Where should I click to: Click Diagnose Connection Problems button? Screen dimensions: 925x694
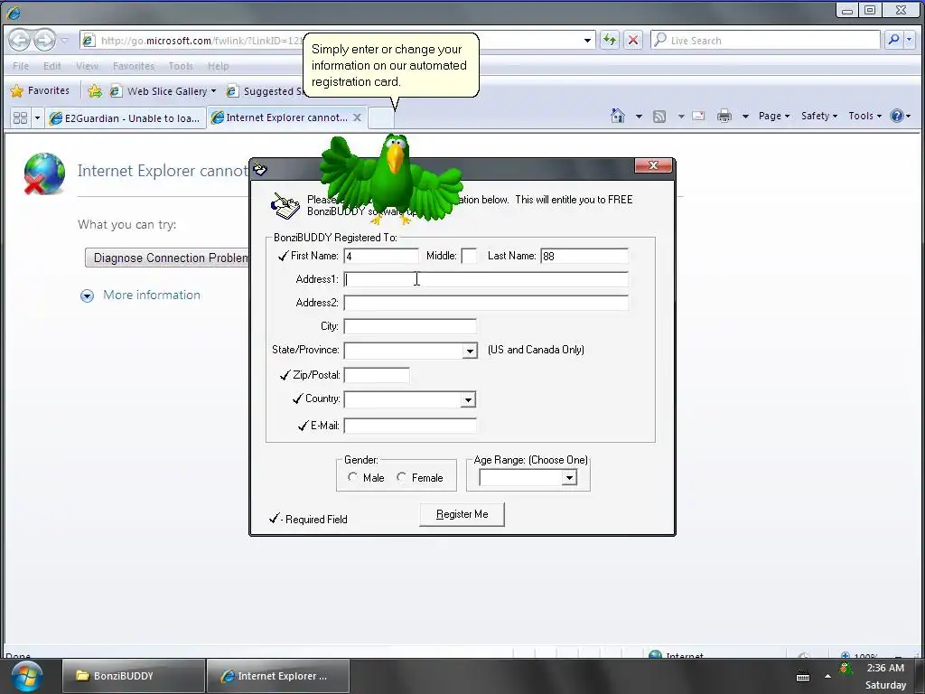(x=167, y=258)
